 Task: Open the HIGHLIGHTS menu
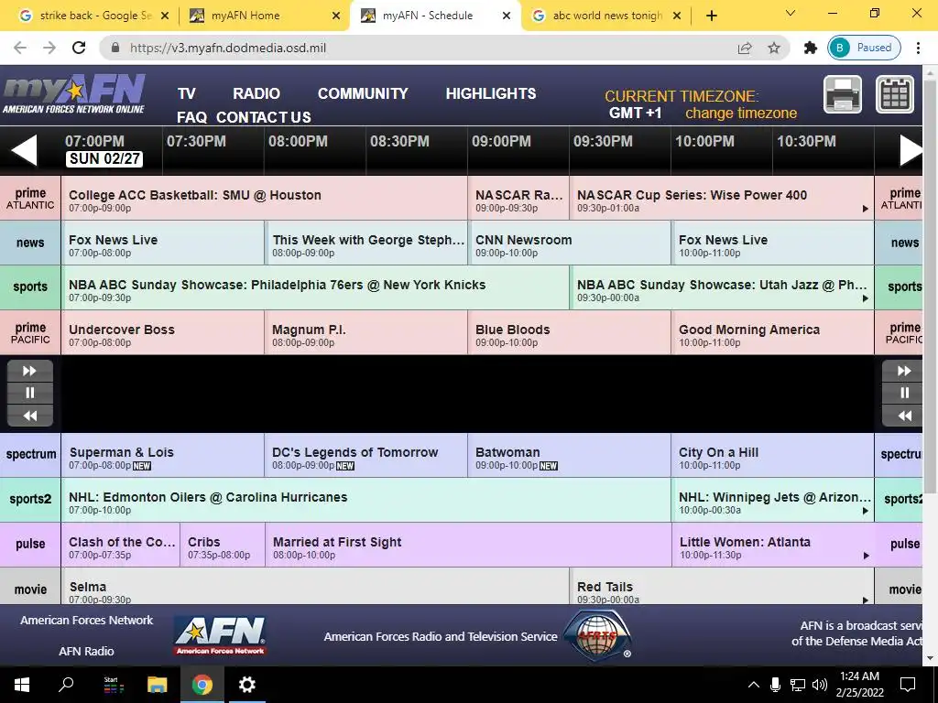(491, 94)
